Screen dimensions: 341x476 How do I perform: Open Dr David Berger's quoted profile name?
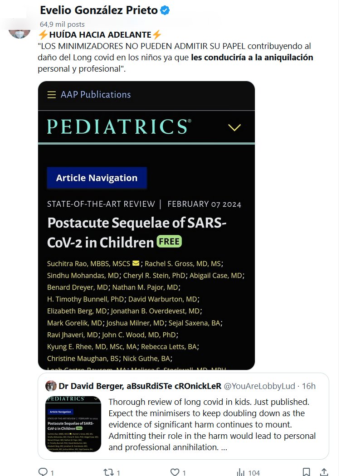140,386
